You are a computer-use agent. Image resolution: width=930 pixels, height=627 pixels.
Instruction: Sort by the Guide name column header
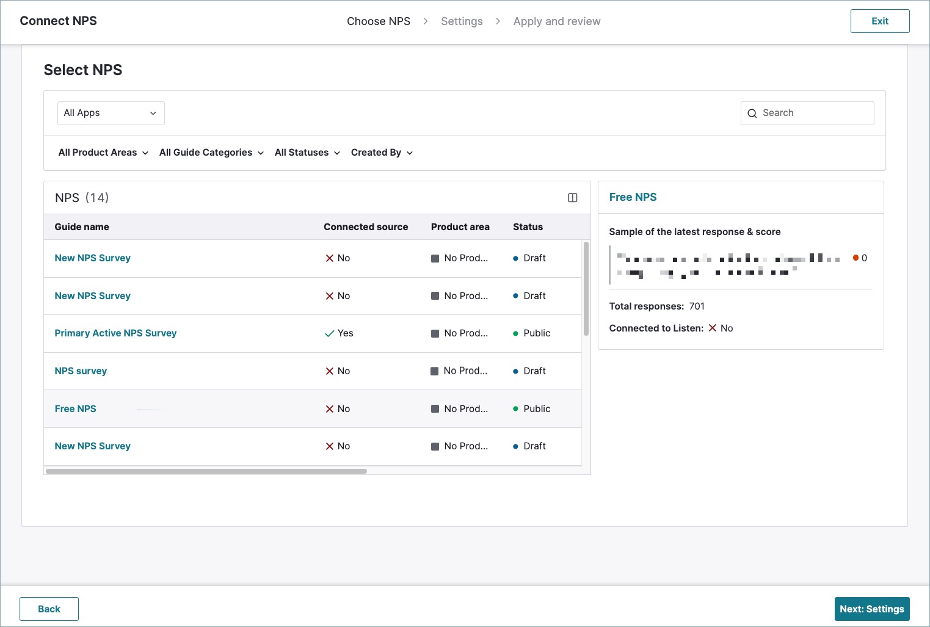click(82, 227)
